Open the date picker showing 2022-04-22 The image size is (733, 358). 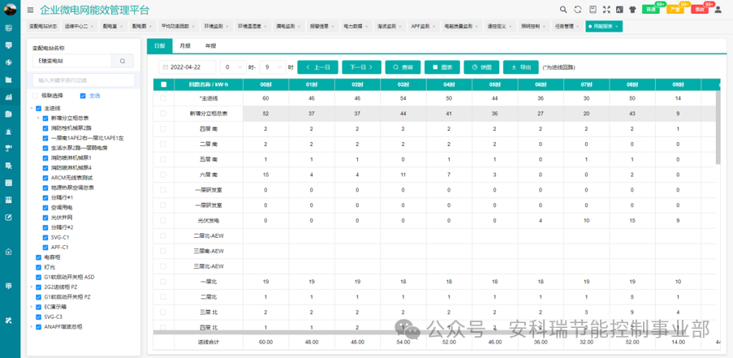[188, 67]
